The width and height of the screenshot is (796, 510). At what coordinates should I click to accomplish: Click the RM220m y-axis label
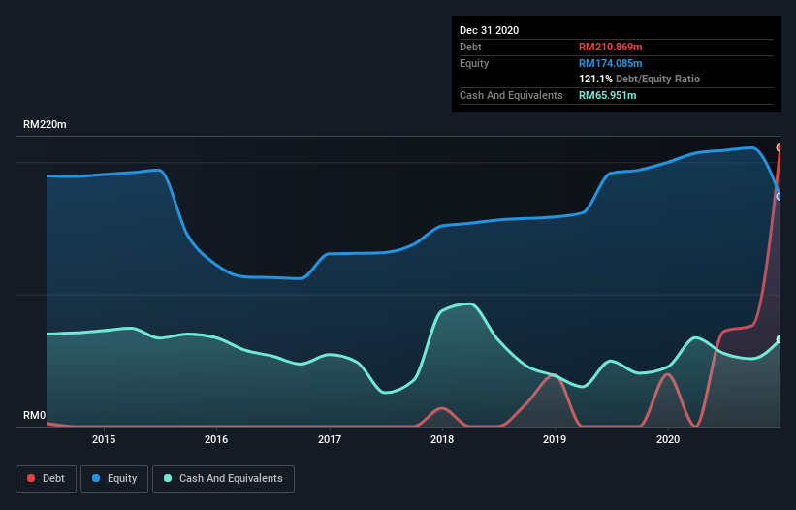(x=45, y=124)
